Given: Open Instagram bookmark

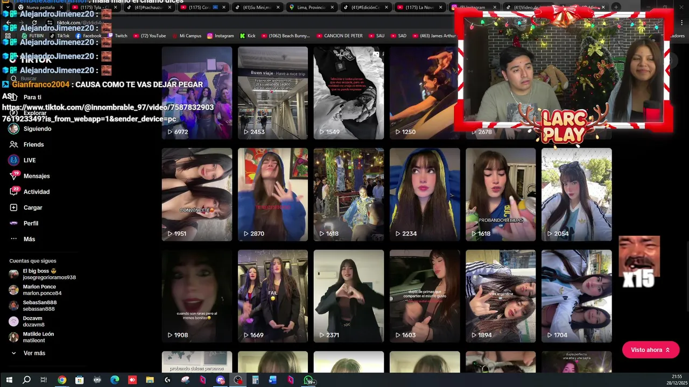Looking at the screenshot, I should (221, 36).
